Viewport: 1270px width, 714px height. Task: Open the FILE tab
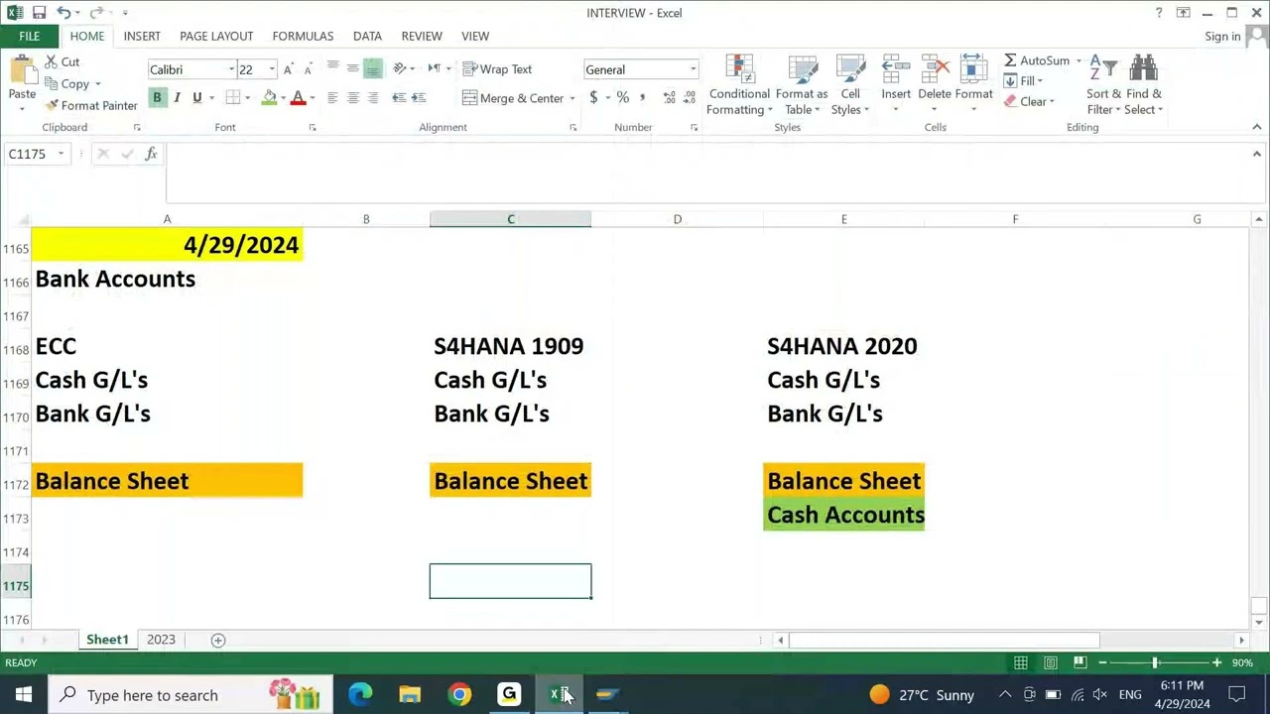(29, 36)
